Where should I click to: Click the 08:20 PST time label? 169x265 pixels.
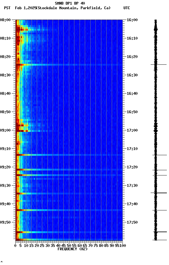click(x=5, y=57)
